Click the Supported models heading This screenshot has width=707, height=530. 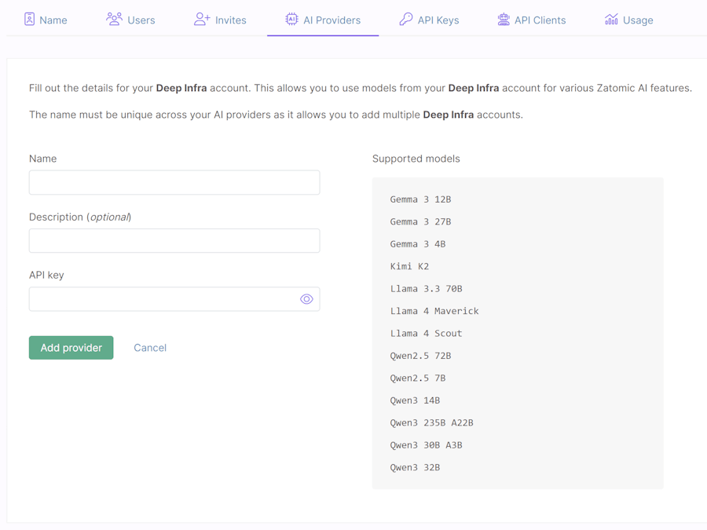(416, 159)
